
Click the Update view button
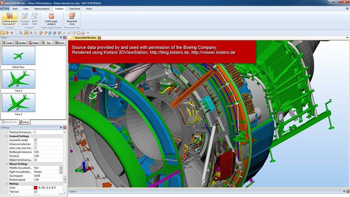[20, 43]
